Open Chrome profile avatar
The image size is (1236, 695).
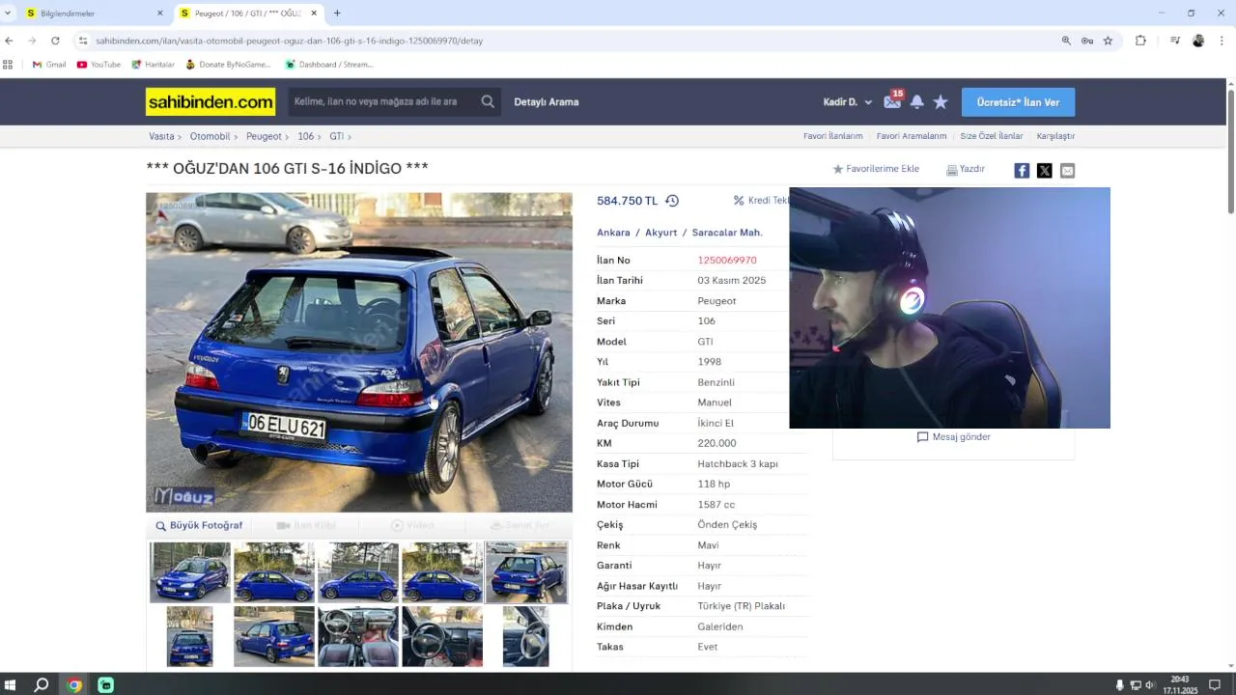coord(1198,41)
